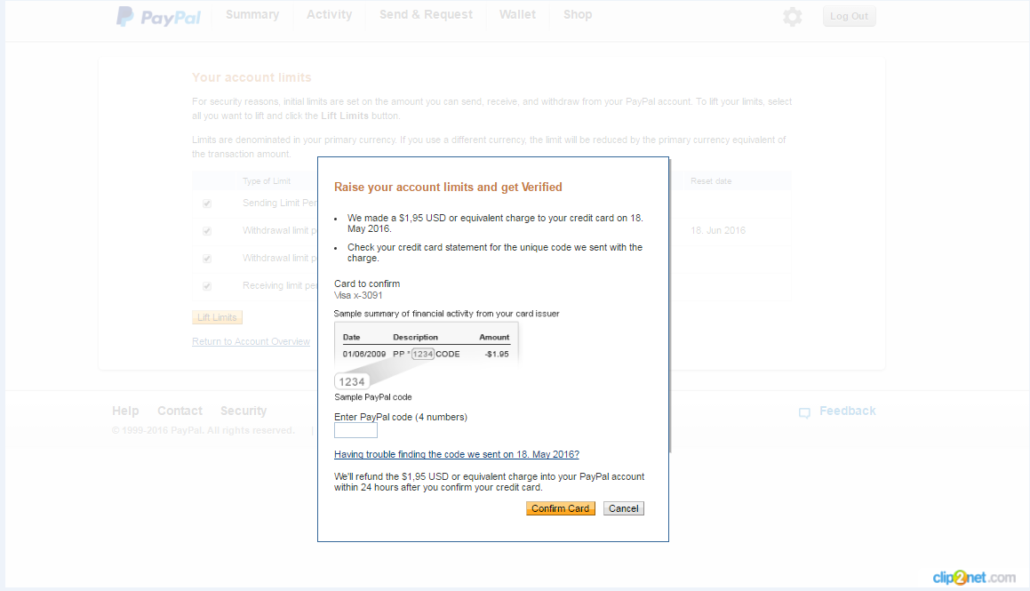Switch to the Wallet tab
1030x591 pixels.
(x=517, y=14)
